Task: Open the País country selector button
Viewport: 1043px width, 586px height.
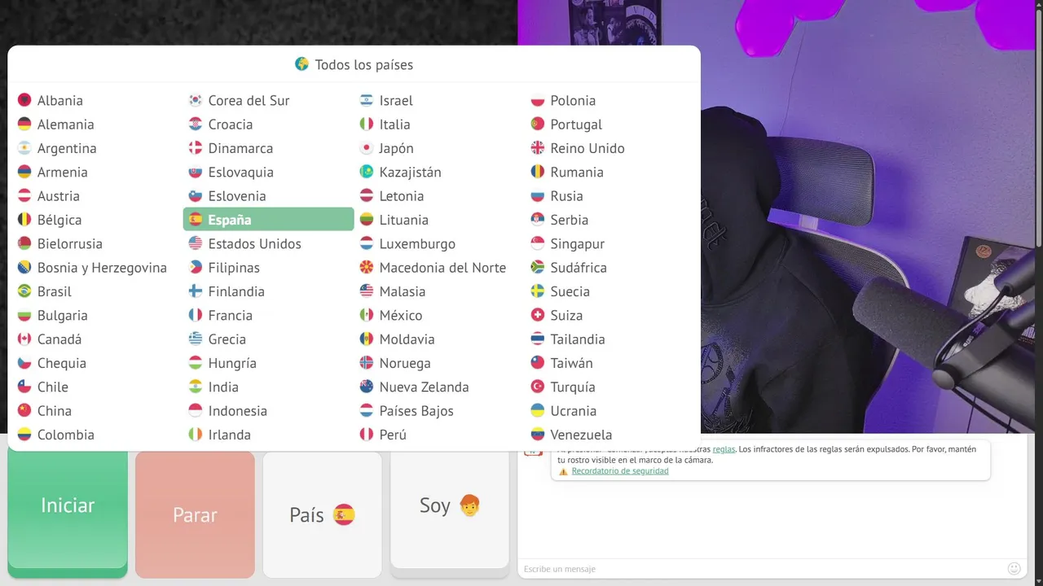Action: 323,514
